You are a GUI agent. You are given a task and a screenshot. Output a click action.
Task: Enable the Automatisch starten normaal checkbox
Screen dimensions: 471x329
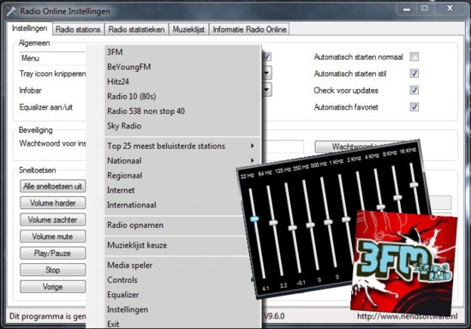tap(414, 57)
